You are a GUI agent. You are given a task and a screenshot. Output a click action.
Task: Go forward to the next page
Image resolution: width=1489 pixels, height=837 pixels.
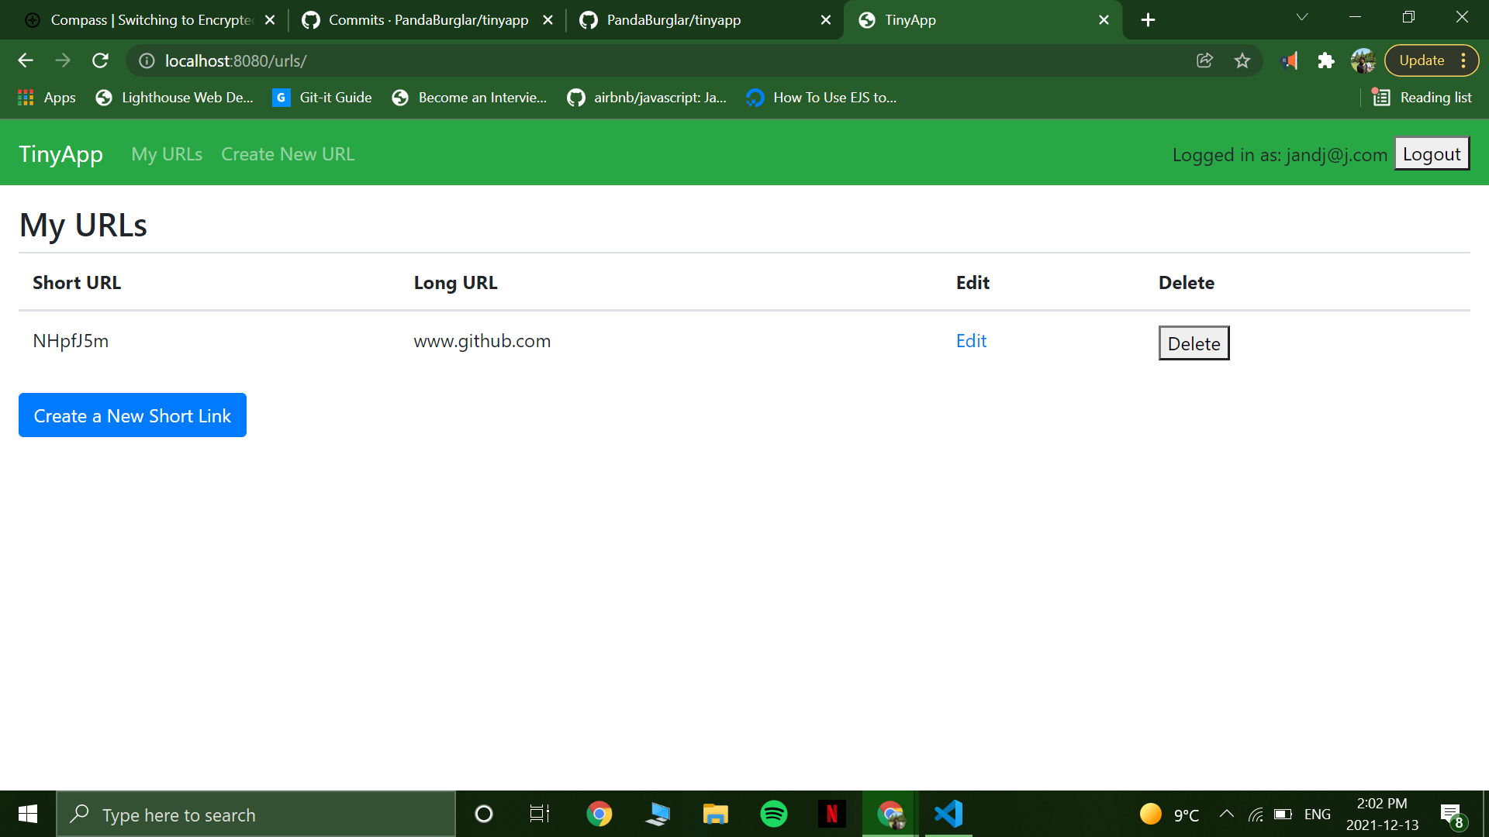click(63, 60)
